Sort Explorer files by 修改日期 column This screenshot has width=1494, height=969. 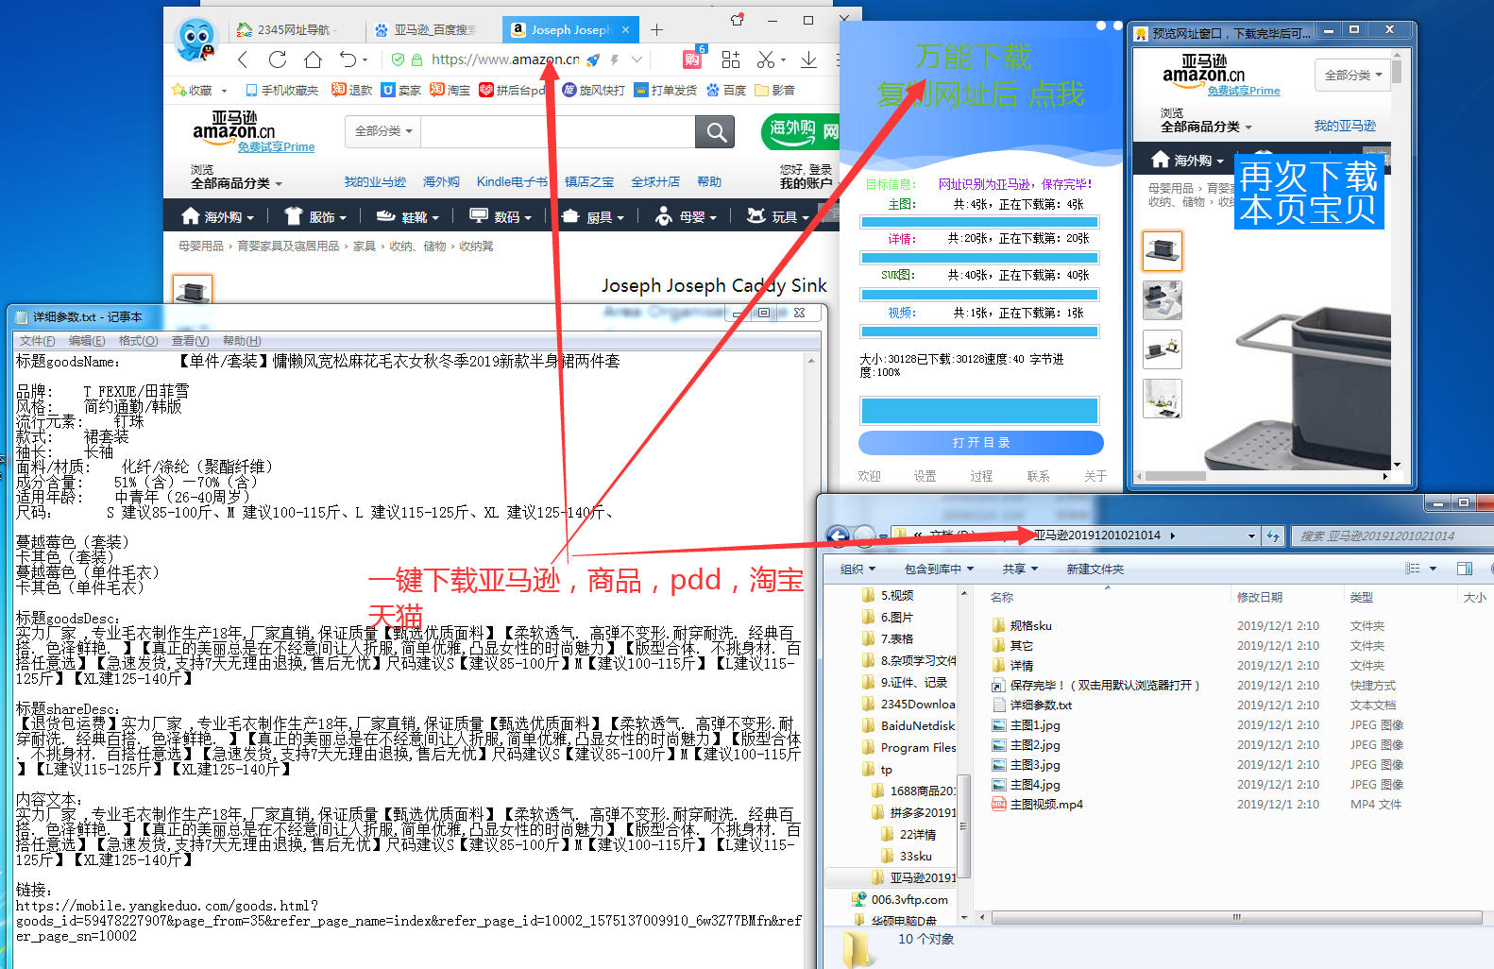point(1260,598)
